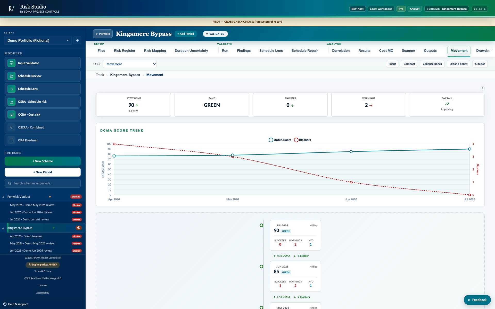This screenshot has height=309, width=495.
Task: Focus the search schemes or periods field
Action: coord(43,183)
